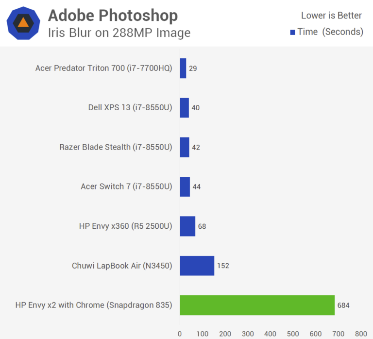373x339 pixels.
Task: Click the Adobe Photoshop chart title
Action: pos(113,16)
